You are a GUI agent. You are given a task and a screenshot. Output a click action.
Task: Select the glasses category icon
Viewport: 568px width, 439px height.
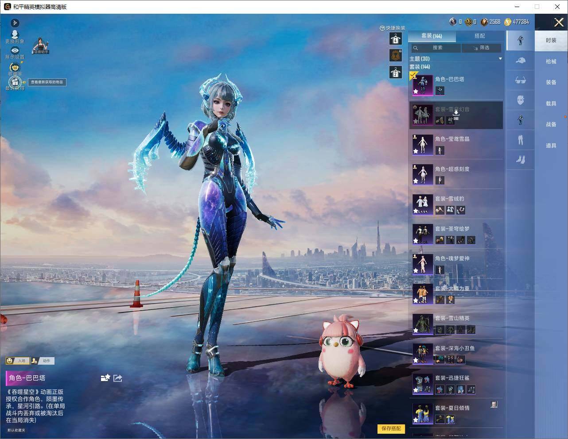[x=520, y=80]
